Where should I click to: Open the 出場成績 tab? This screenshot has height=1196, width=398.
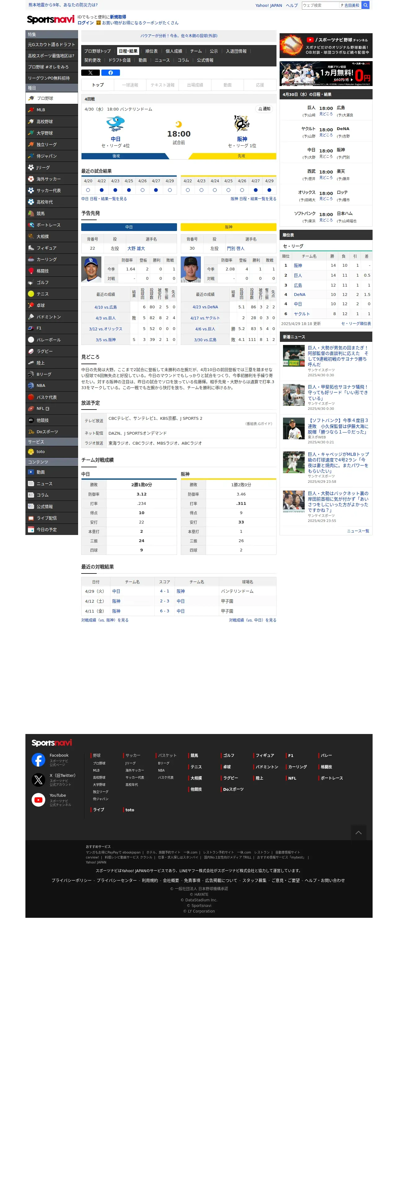click(x=195, y=85)
